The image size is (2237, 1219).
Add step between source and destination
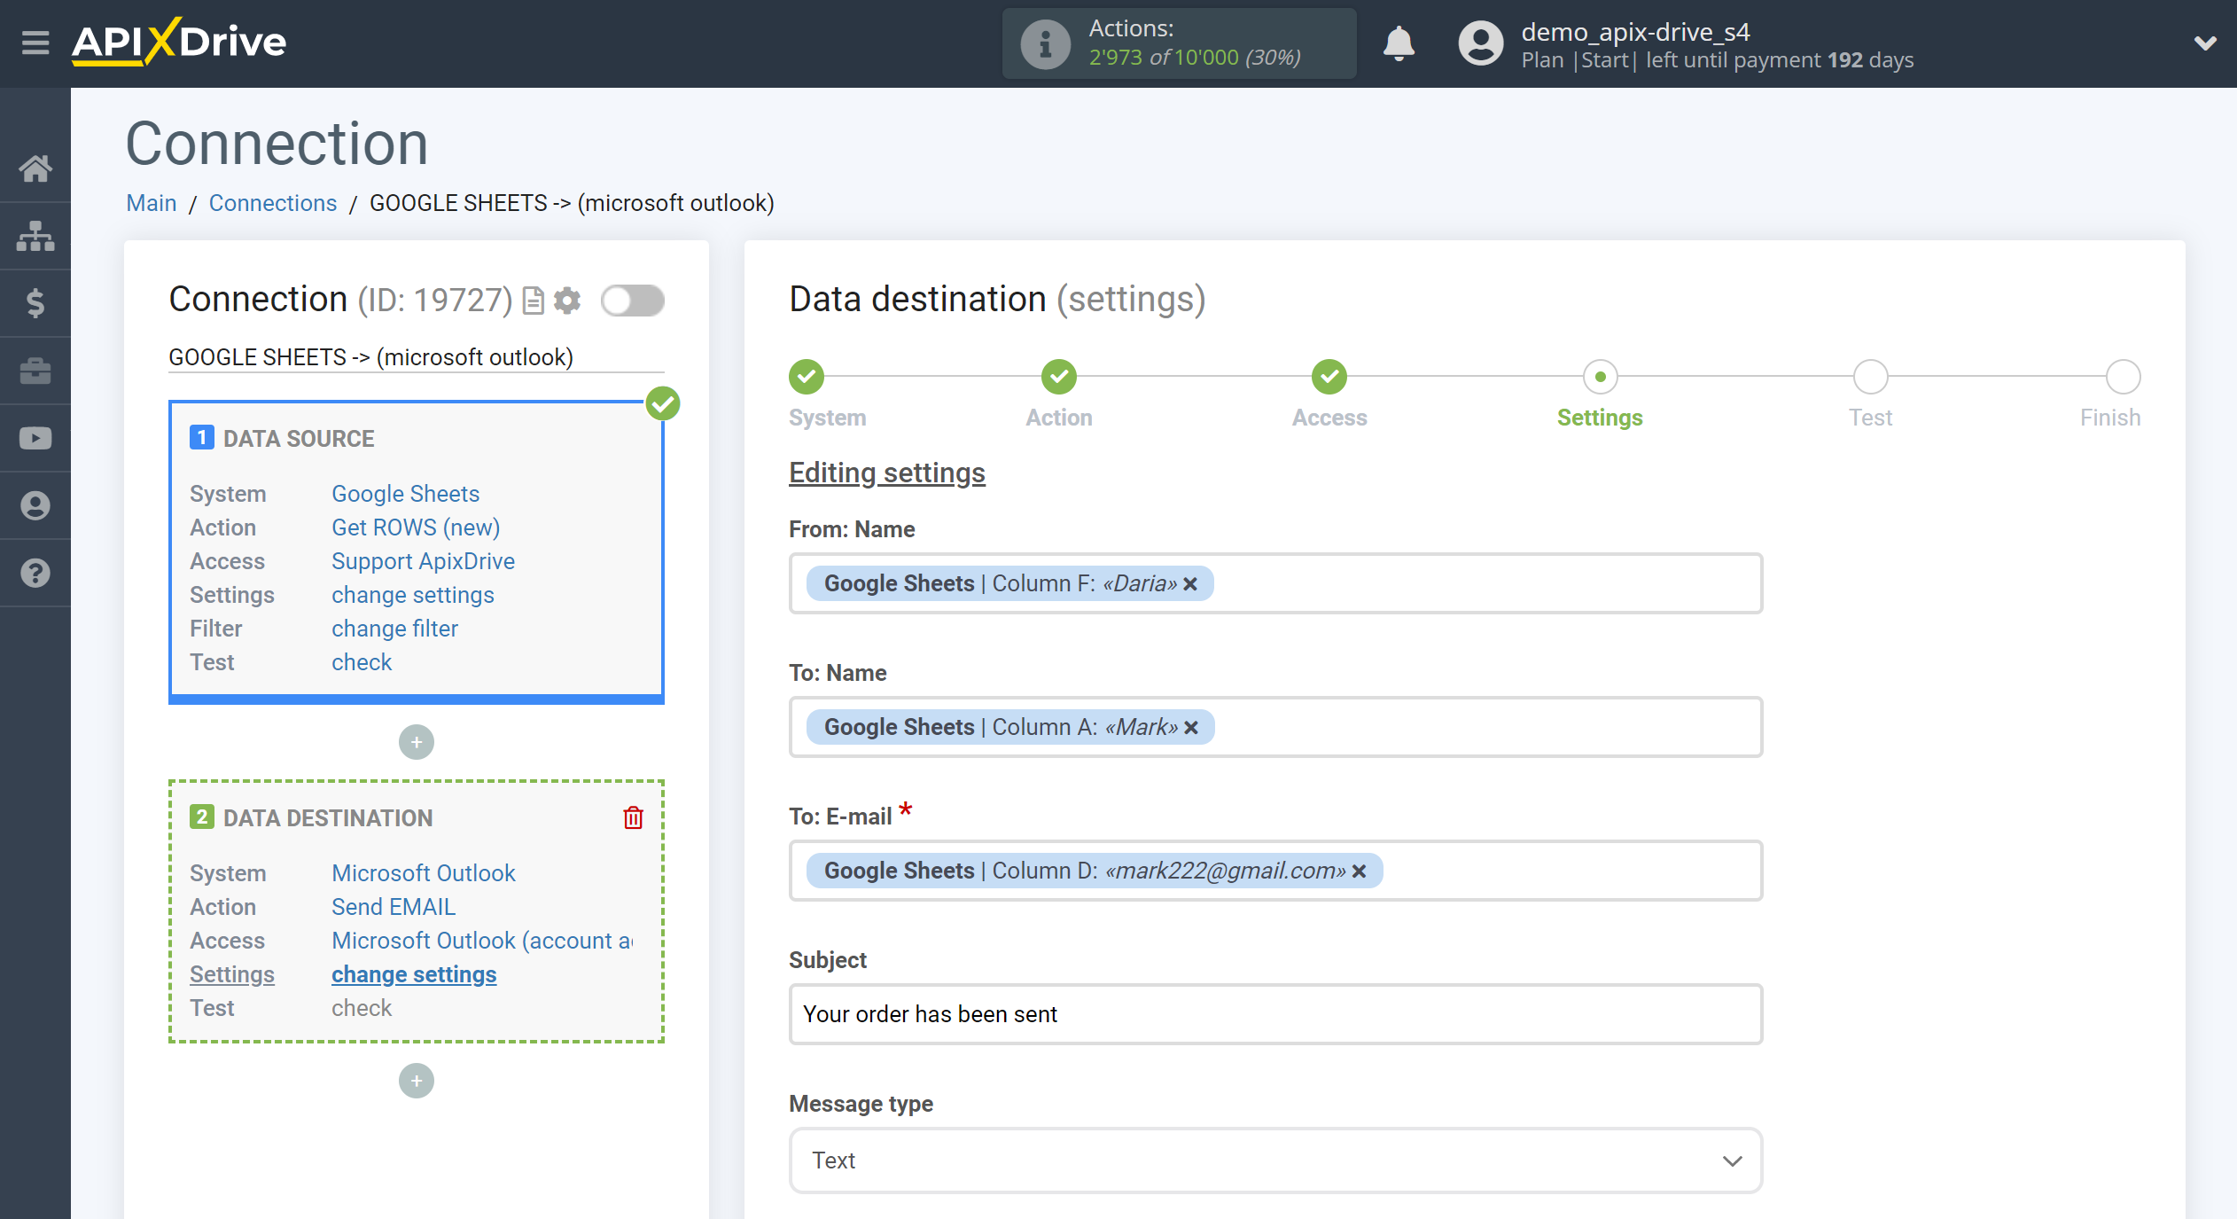pos(417,742)
